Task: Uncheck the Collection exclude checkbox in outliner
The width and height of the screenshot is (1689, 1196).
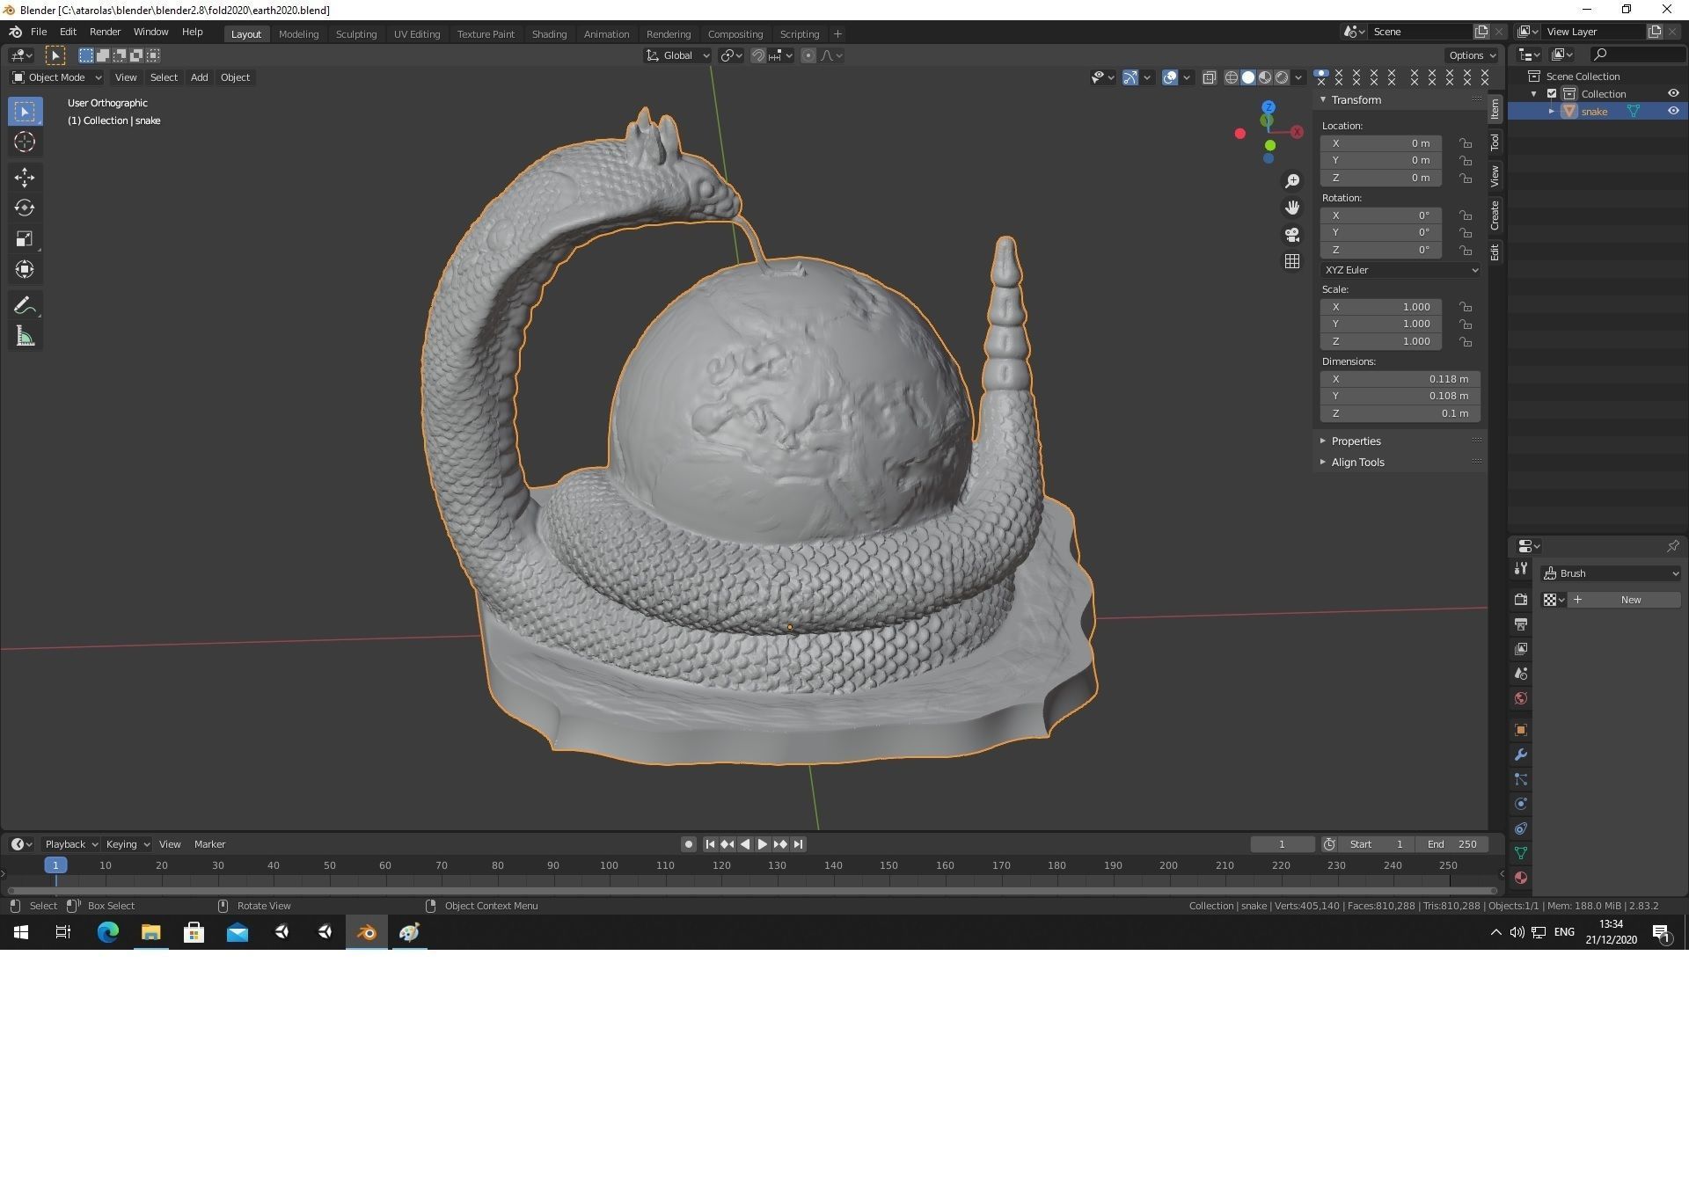Action: click(1552, 94)
